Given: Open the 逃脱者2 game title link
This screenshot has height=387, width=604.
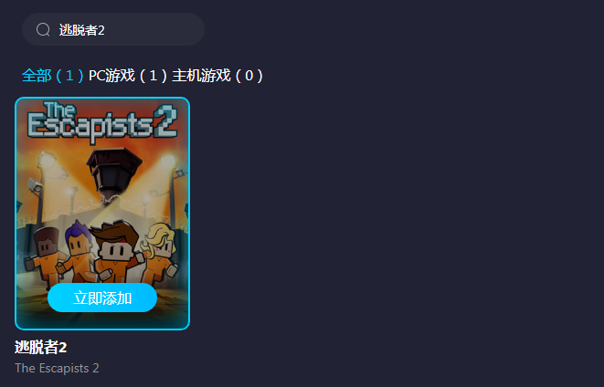Looking at the screenshot, I should coord(41,348).
